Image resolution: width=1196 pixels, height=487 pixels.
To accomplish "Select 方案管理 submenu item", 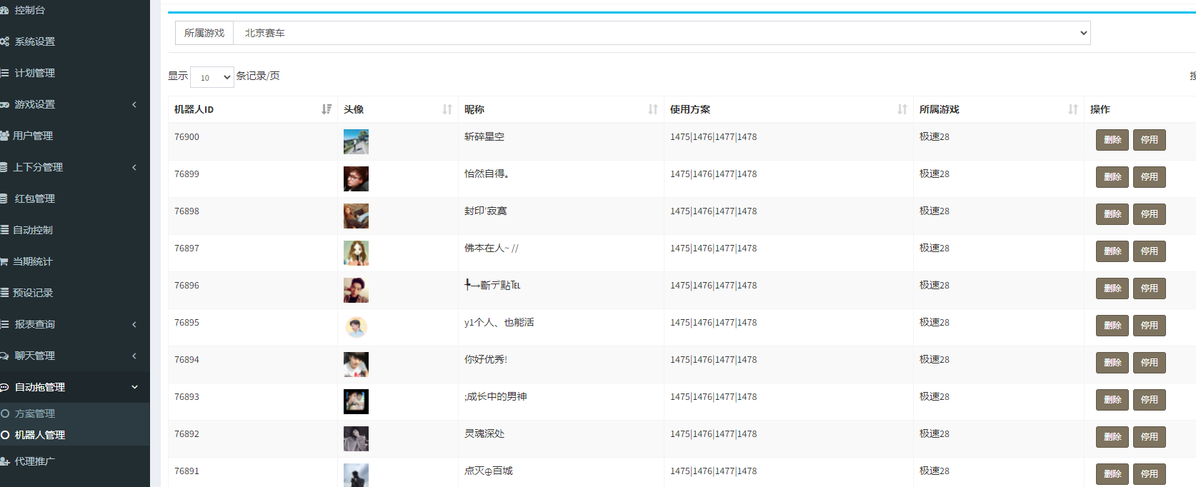I will click(34, 413).
